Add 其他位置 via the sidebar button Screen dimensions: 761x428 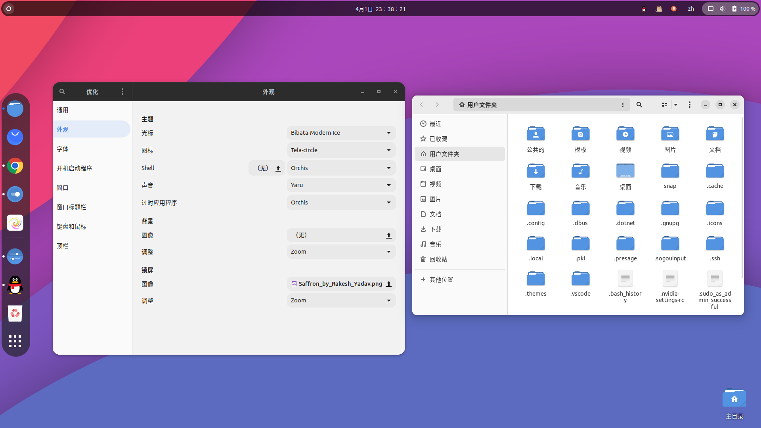[x=436, y=279]
